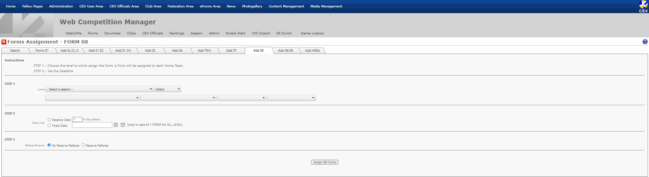This screenshot has width=649, height=177.
Task: Choose the Reserve Referee radio option
Action: click(83, 145)
